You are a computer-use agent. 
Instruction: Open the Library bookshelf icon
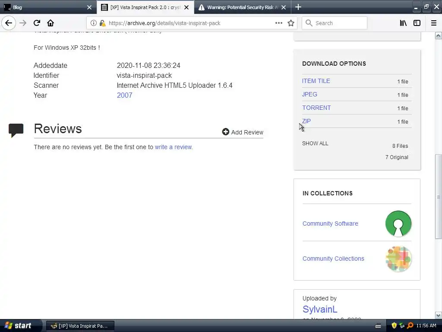point(403,23)
